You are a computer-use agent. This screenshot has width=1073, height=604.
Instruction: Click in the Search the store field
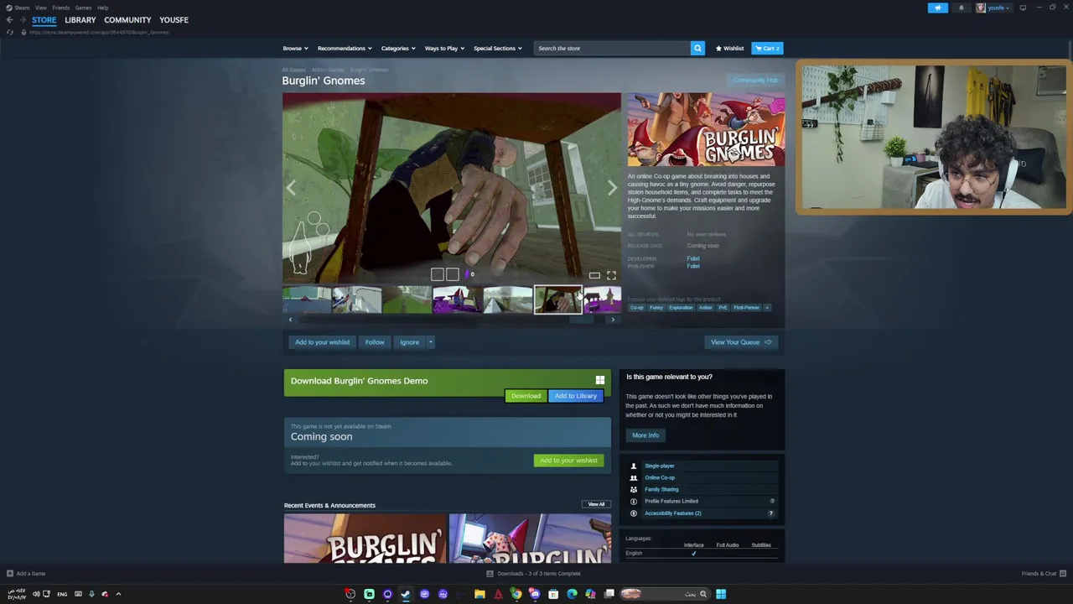click(610, 48)
